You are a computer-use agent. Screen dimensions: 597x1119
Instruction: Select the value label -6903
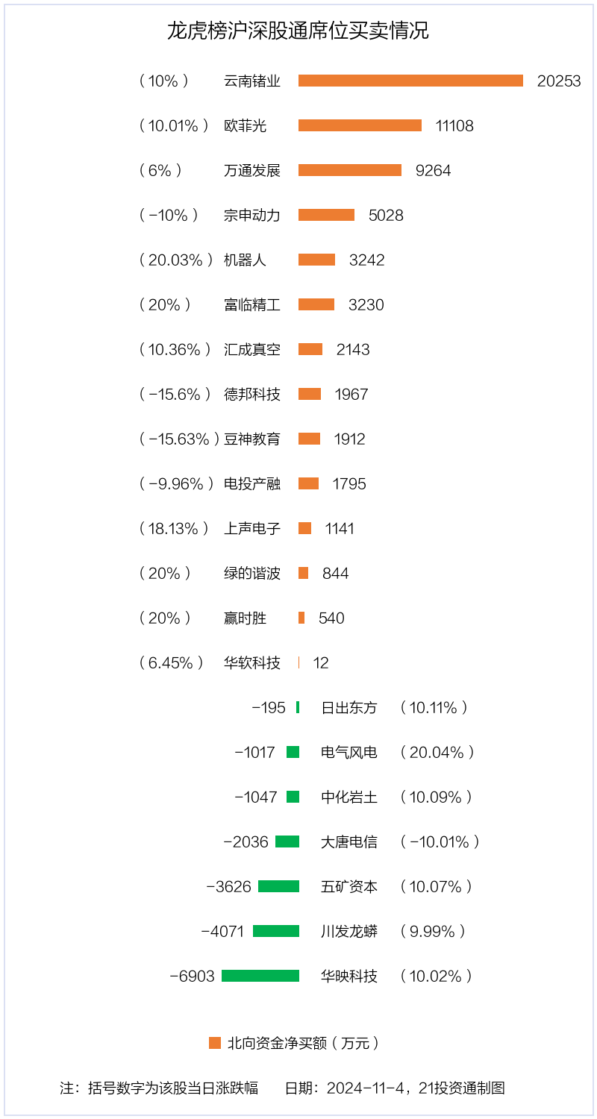[193, 977]
